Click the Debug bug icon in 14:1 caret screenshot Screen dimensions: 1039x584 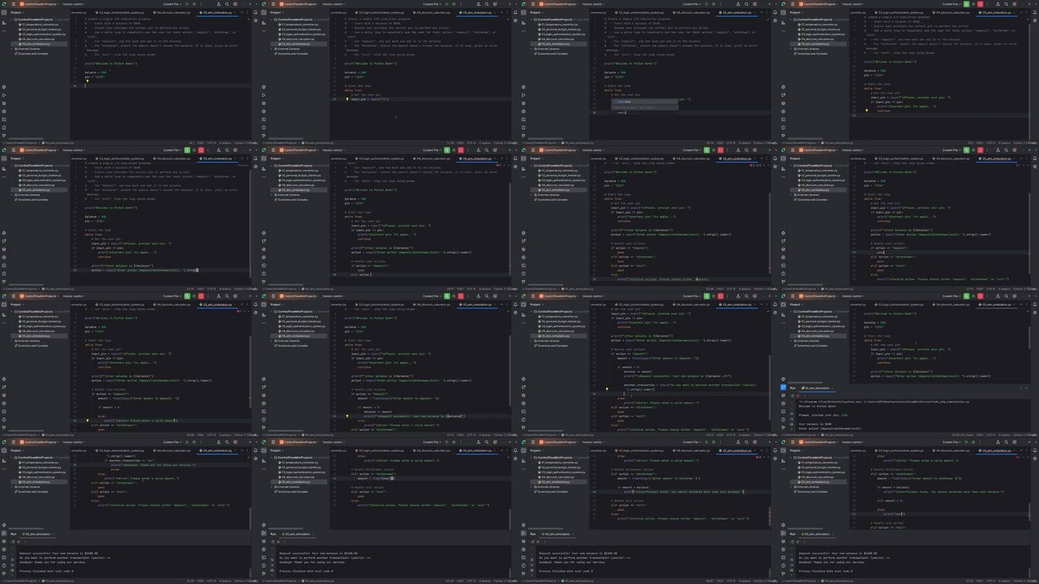(x=194, y=4)
